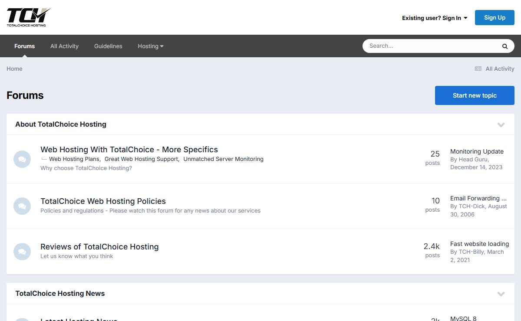This screenshot has width=521, height=321.
Task: Click the All Activity newspaper icon
Action: [x=478, y=69]
